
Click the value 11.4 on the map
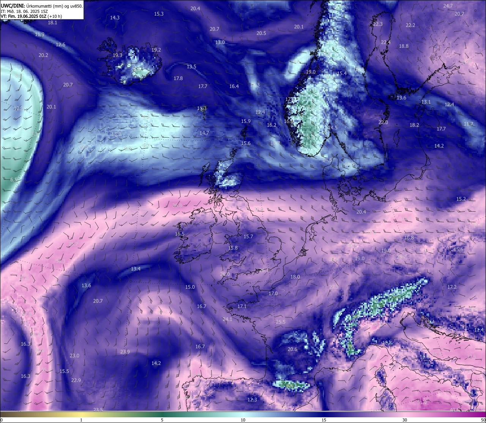click(479, 330)
